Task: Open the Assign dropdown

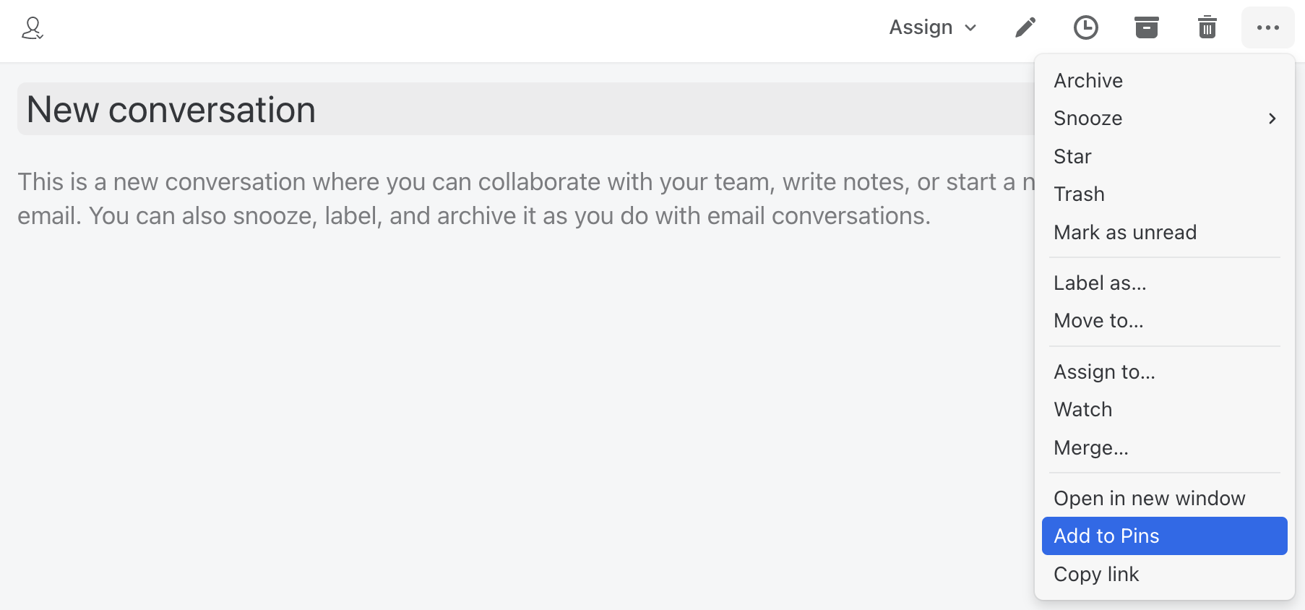Action: point(933,27)
